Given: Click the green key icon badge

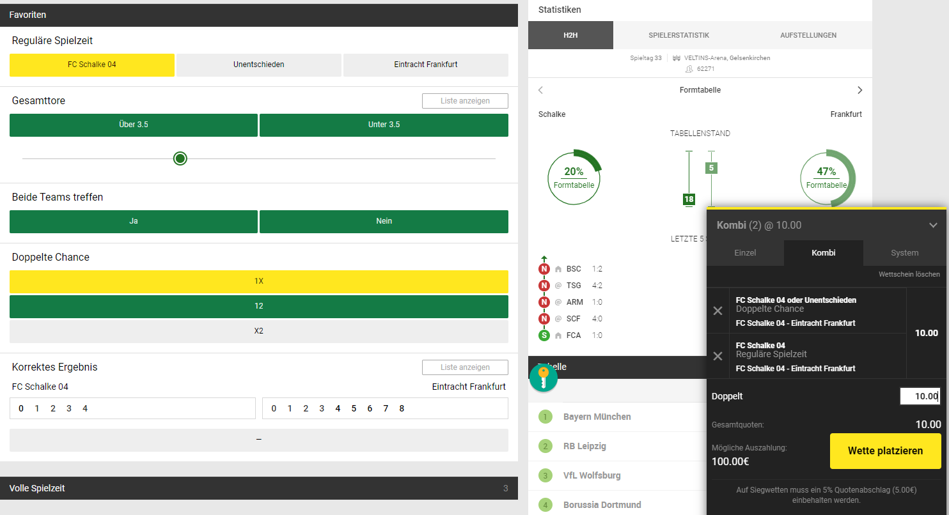Looking at the screenshot, I should click(x=544, y=378).
